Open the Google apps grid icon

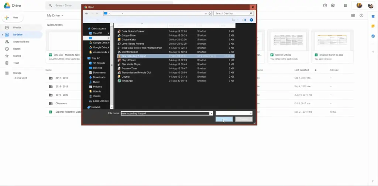[x=346, y=5]
